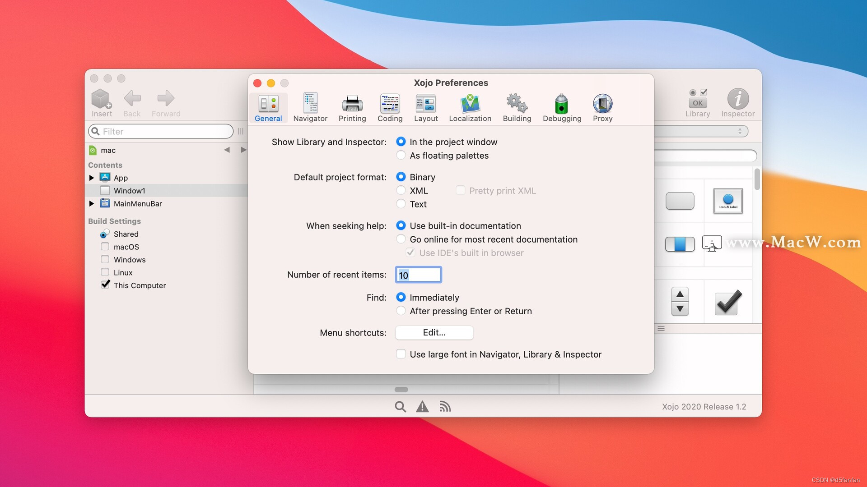Open the Find search icon at bottom
Image resolution: width=867 pixels, height=487 pixels.
pos(400,407)
